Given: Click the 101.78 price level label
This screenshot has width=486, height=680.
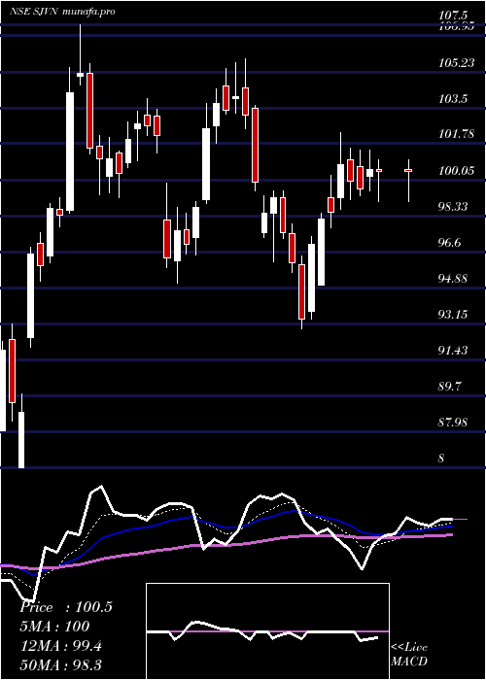Looking at the screenshot, I should [x=456, y=134].
